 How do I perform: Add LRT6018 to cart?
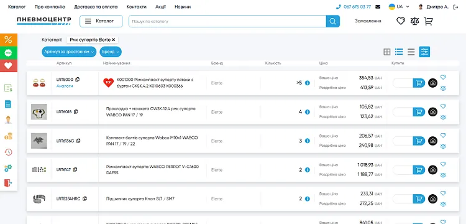click(419, 112)
